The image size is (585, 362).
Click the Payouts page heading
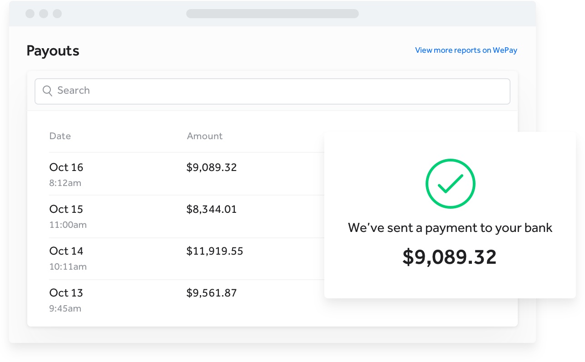point(53,51)
